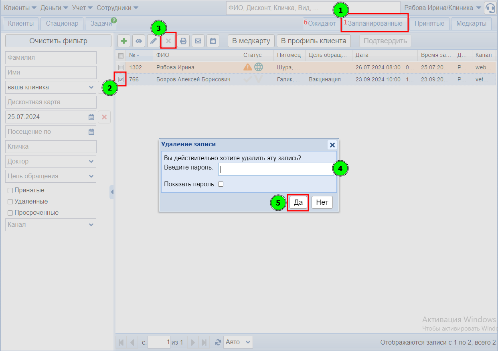This screenshot has height=351, width=498.
Task: Click the green plus add record icon
Action: pyautogui.click(x=124, y=41)
